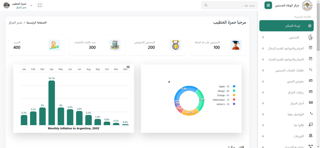
Task: Click مدير المركز breadcrumb link
Action: point(15,22)
